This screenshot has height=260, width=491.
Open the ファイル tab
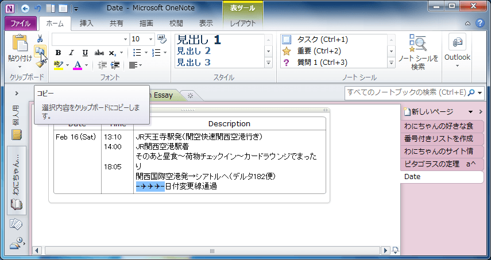21,24
